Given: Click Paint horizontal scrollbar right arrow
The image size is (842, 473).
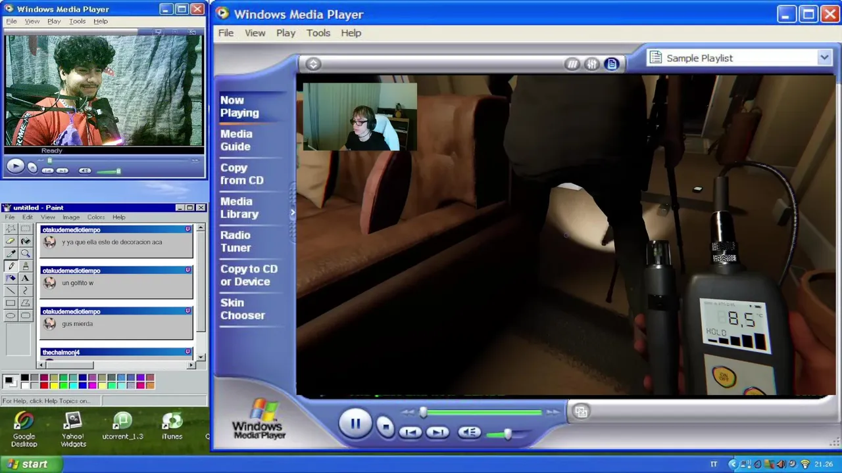Looking at the screenshot, I should click(191, 365).
